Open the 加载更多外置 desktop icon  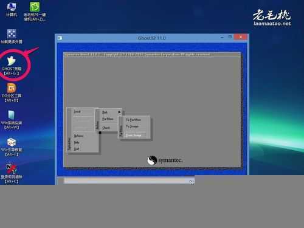pyautogui.click(x=12, y=36)
